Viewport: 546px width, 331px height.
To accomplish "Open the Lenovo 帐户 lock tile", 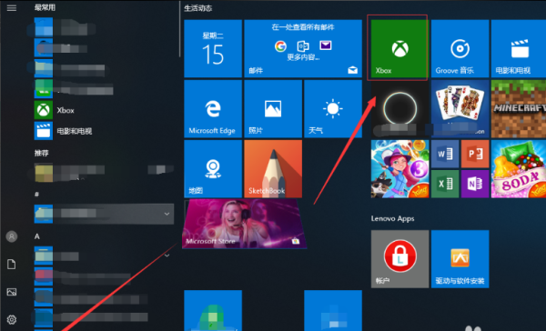I will click(399, 259).
